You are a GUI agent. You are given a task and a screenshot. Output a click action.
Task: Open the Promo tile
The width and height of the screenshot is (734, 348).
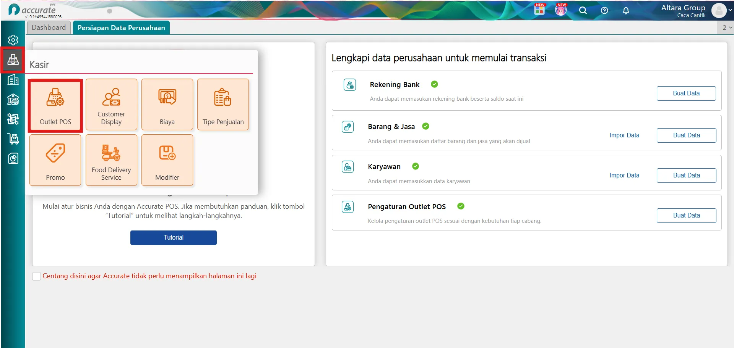55,160
